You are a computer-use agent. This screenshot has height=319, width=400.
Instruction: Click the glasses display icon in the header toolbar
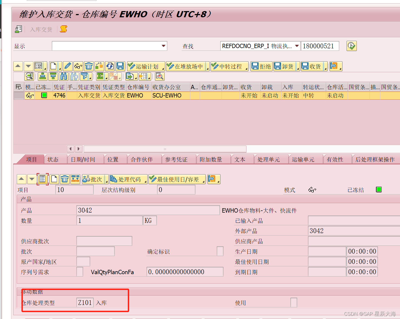point(78,66)
